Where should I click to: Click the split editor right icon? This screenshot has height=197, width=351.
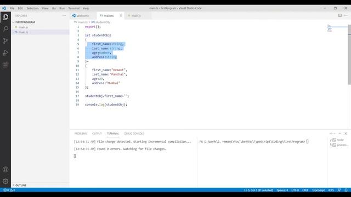340,15
